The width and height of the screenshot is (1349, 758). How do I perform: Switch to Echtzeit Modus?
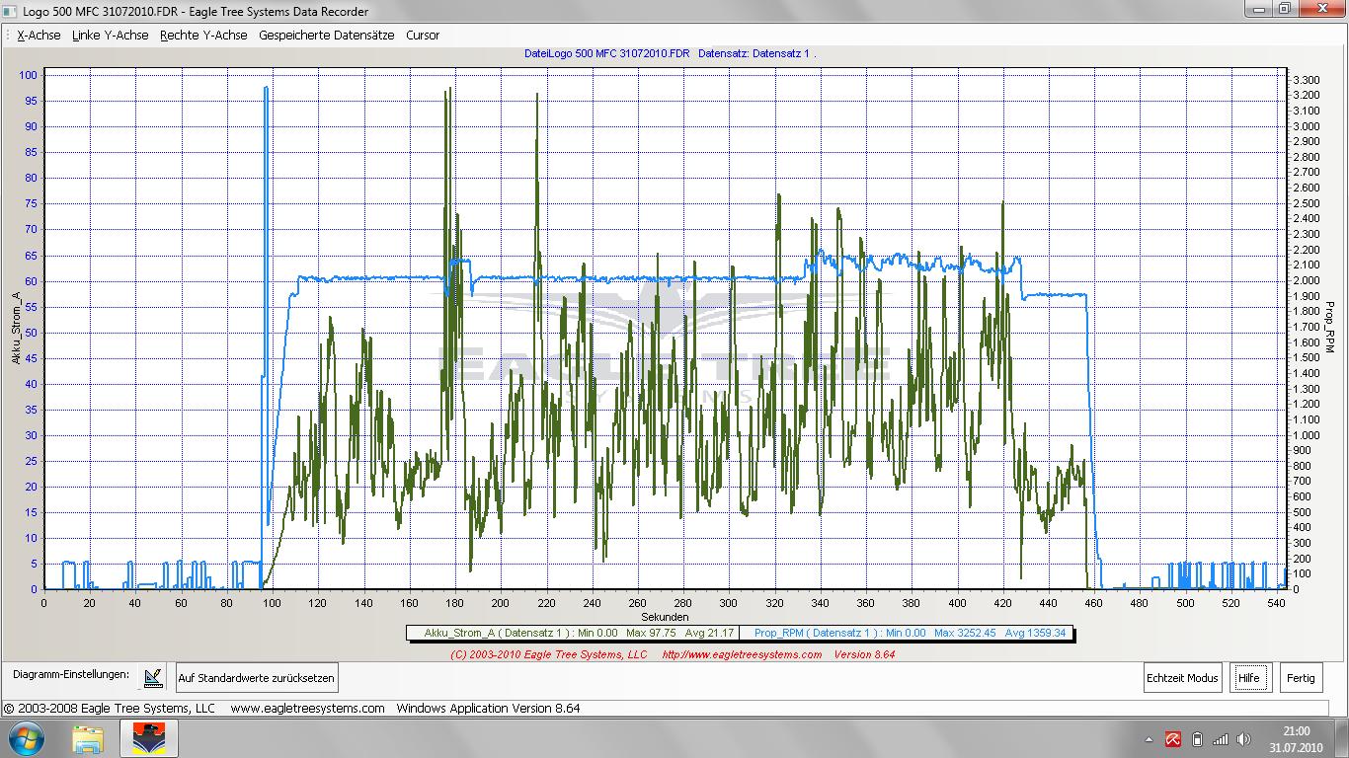pos(1182,678)
